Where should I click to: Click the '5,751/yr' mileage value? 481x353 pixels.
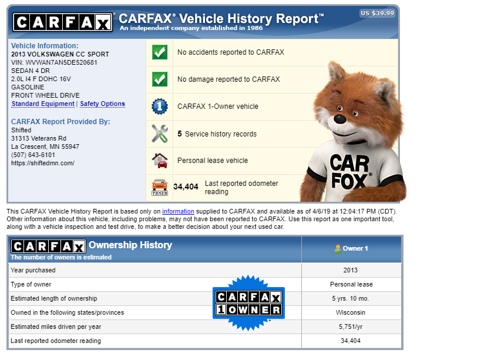tap(350, 327)
